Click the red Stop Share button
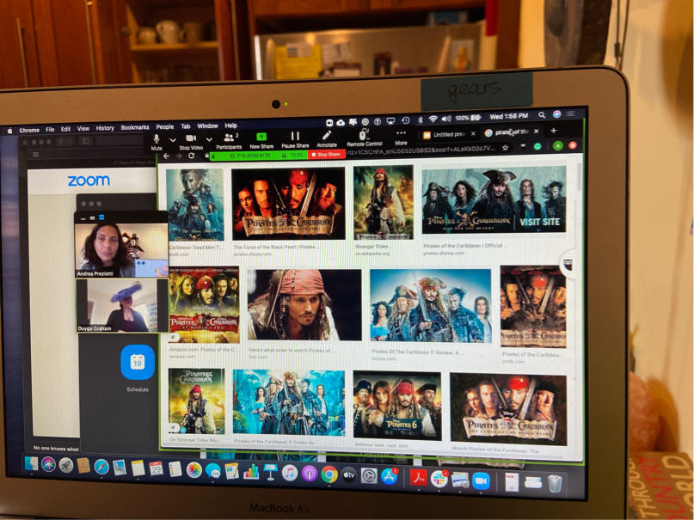The width and height of the screenshot is (694, 520). [326, 155]
